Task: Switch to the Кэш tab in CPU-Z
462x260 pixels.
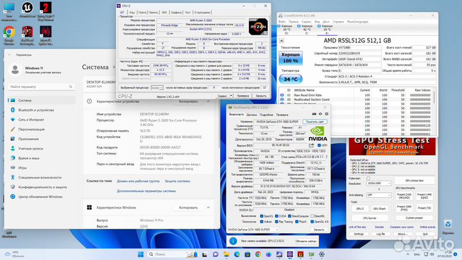Action: pos(132,12)
